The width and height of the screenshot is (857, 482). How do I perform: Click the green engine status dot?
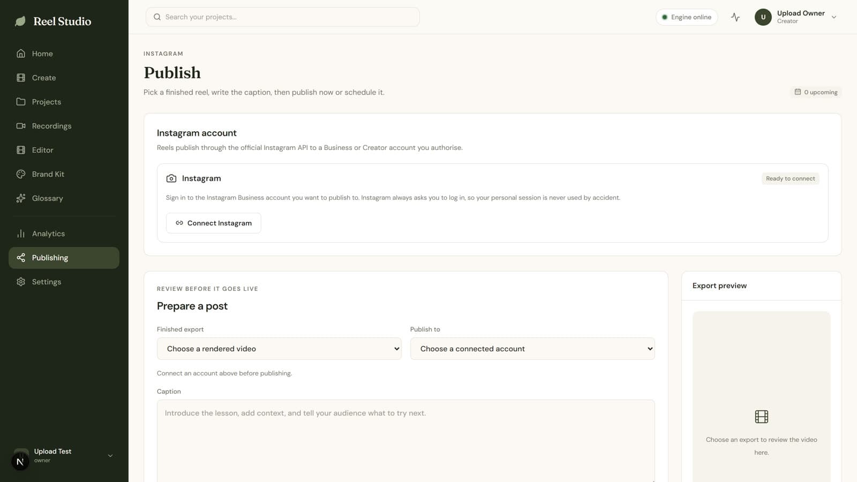click(665, 17)
